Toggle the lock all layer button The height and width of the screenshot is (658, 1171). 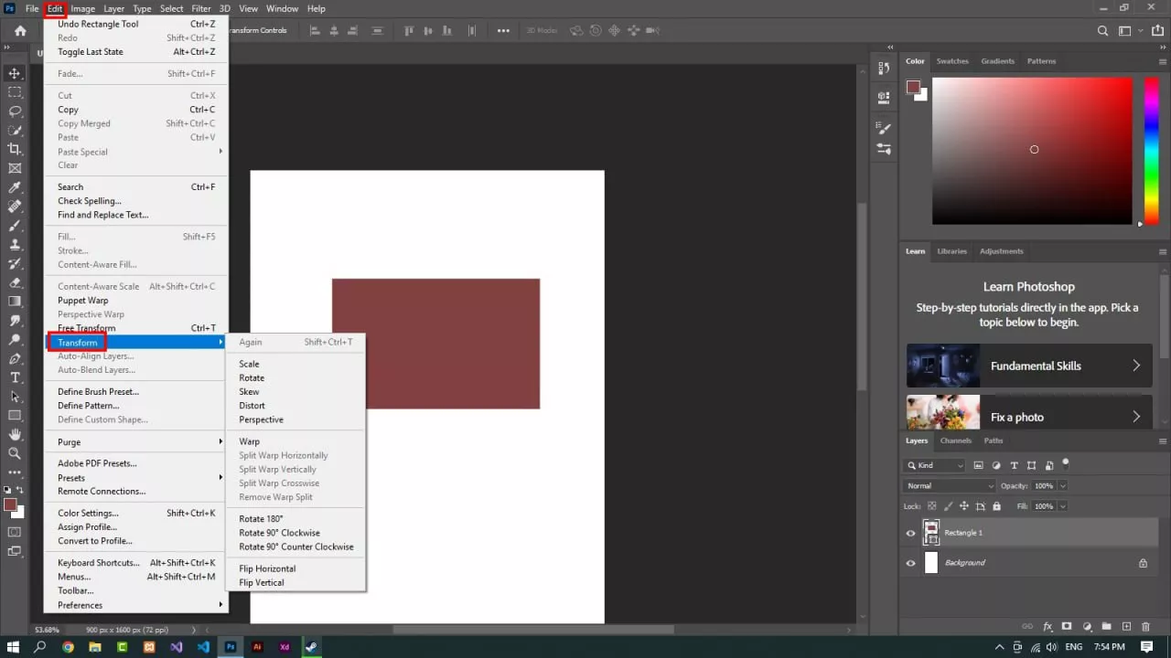point(996,506)
